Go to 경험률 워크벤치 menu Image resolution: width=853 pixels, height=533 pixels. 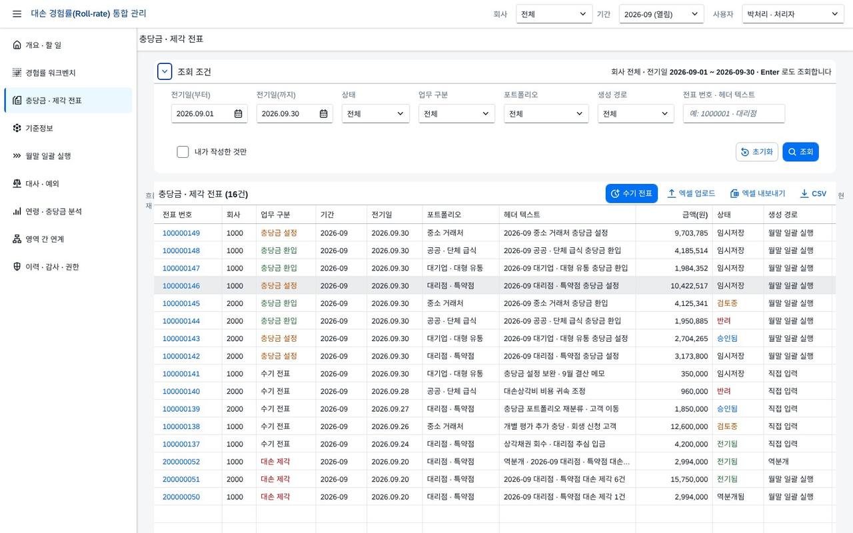(x=68, y=73)
